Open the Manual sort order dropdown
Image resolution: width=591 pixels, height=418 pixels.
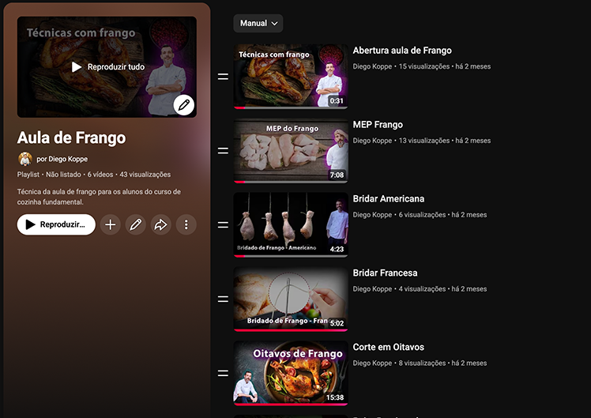click(258, 24)
